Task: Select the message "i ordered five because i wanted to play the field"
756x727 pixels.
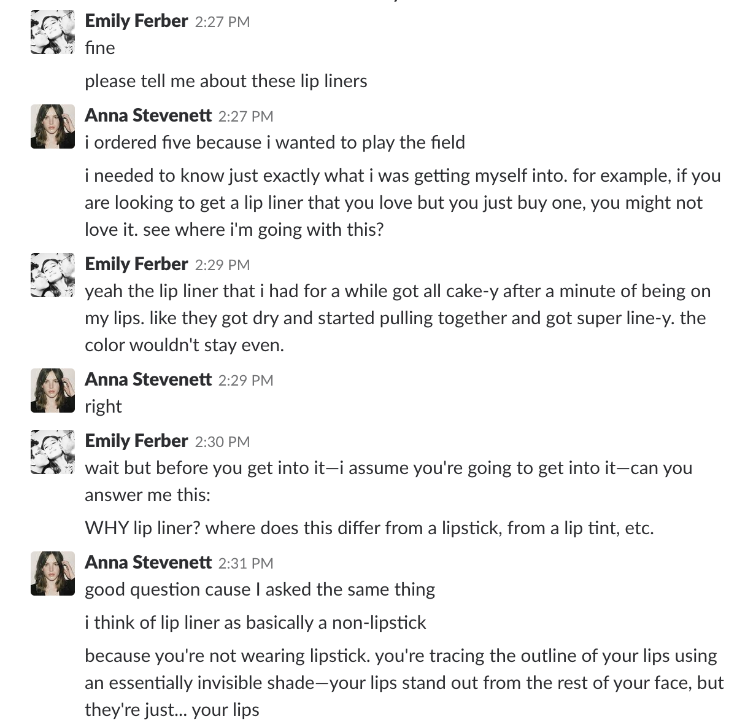Action: 274,142
